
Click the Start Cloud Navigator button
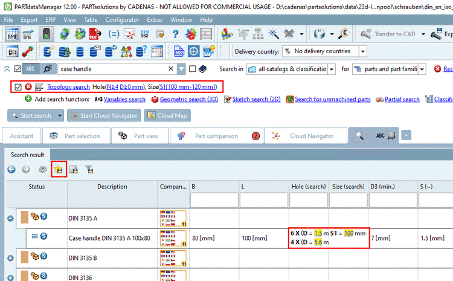click(104, 115)
